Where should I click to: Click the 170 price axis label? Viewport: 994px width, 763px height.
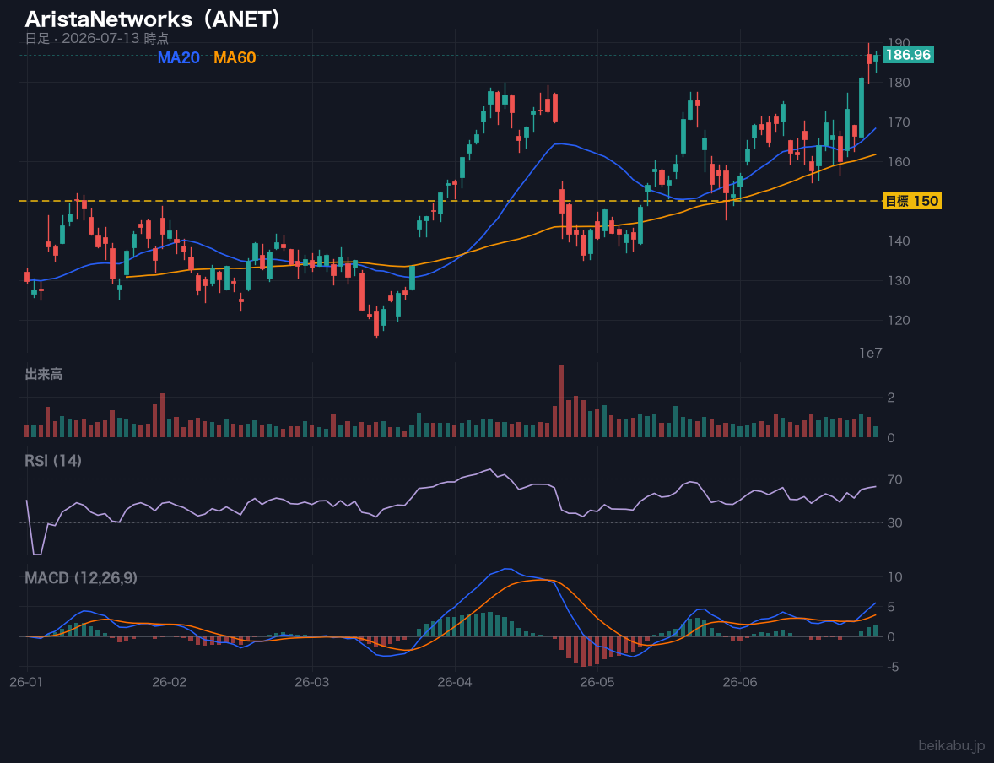[899, 122]
